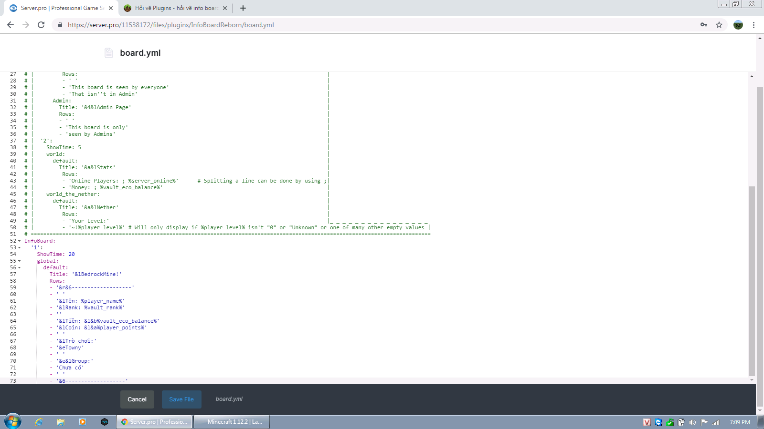Click the page scrollbar up arrow
764x429 pixels.
point(760,38)
